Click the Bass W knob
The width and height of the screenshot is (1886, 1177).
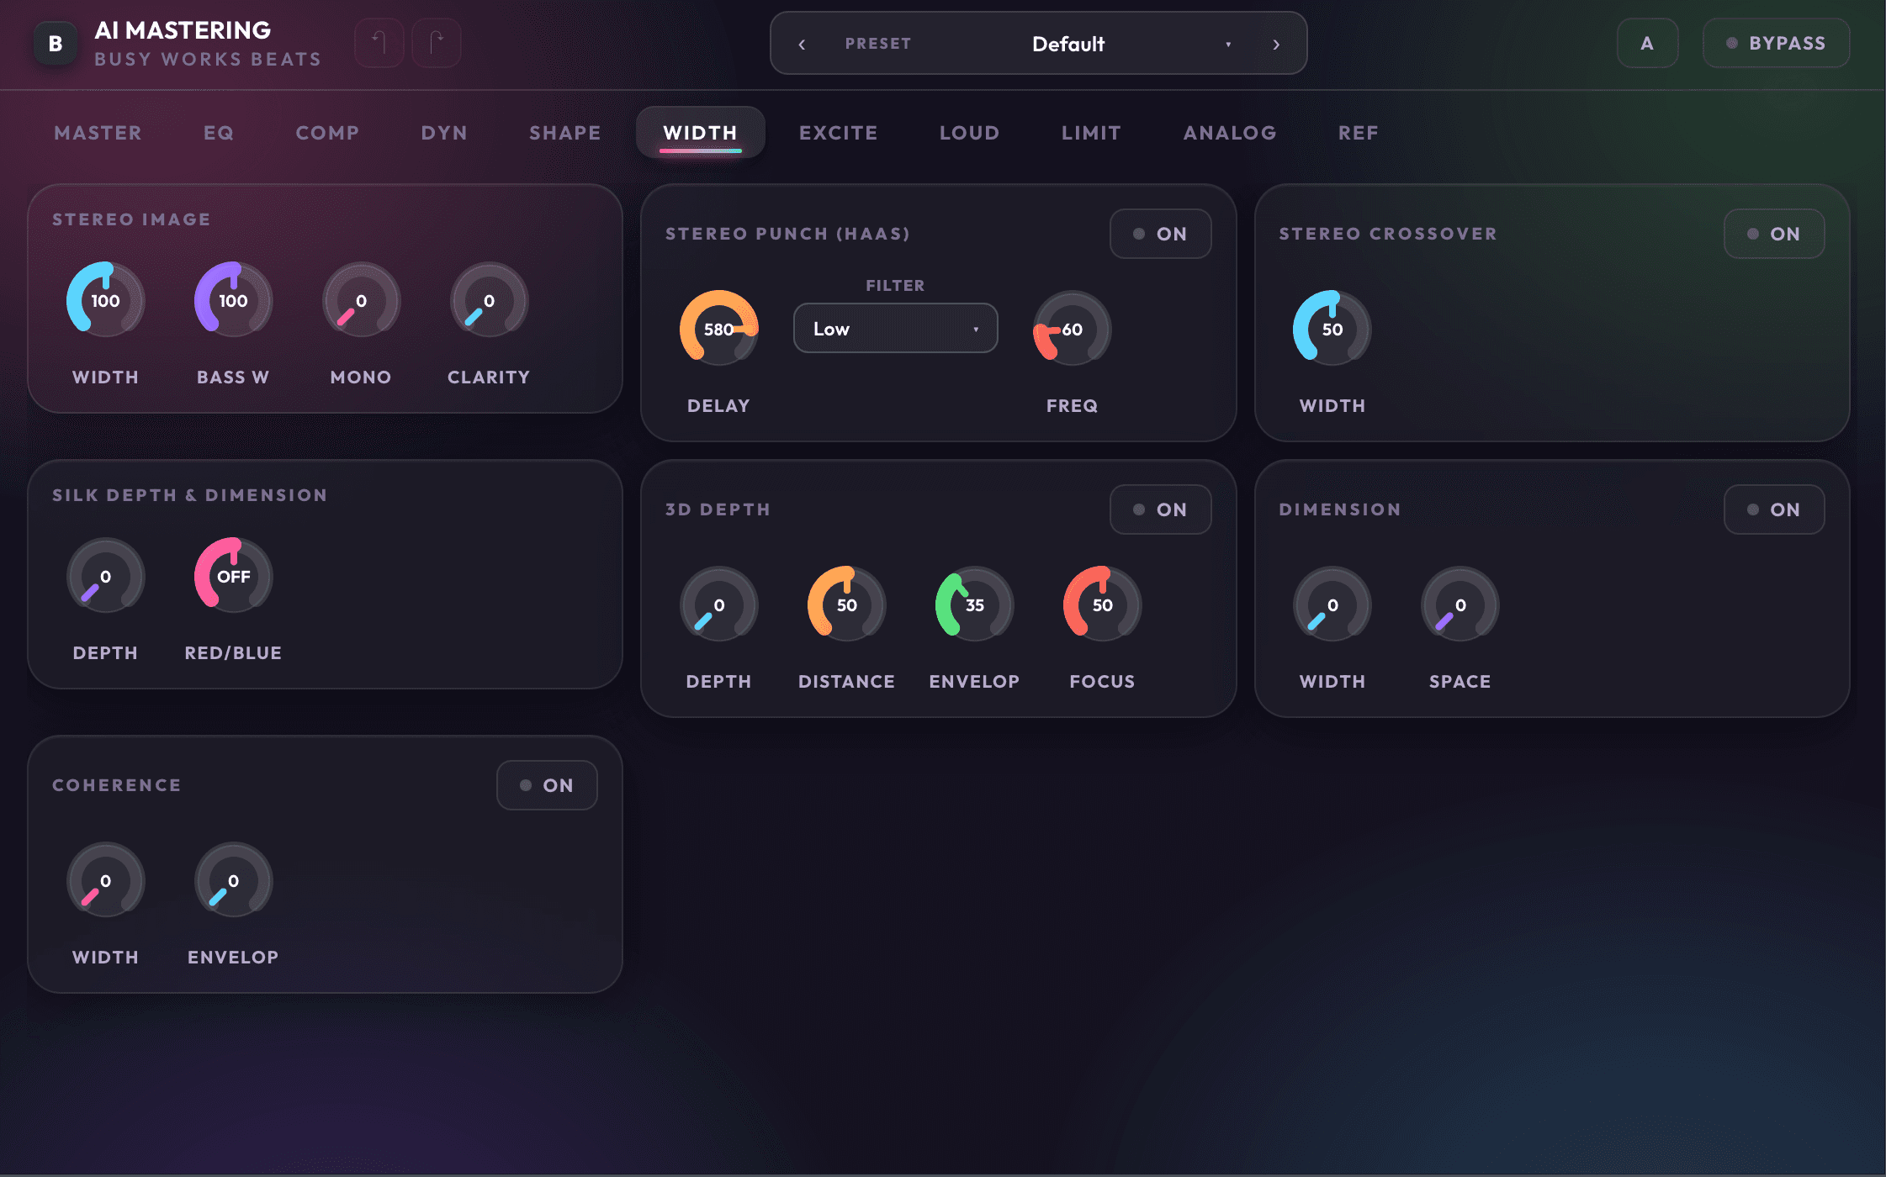[233, 300]
